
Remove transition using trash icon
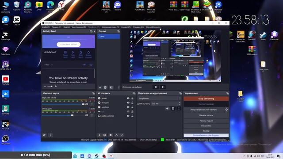173,108
